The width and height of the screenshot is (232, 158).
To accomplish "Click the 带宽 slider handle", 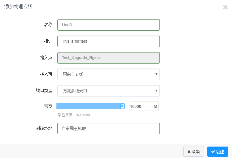I will 123,106.
